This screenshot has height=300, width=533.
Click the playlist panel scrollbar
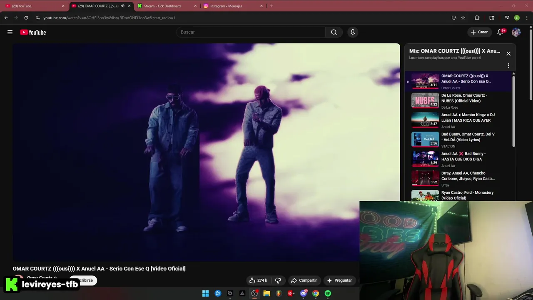pyautogui.click(x=513, y=111)
